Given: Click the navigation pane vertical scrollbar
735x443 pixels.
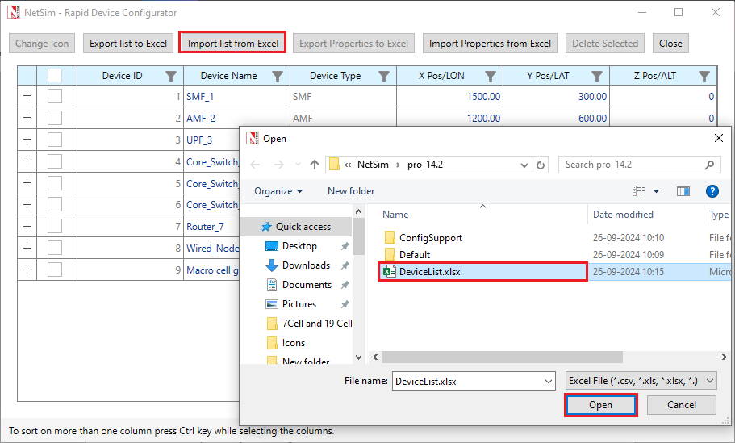Looking at the screenshot, I should point(358,236).
